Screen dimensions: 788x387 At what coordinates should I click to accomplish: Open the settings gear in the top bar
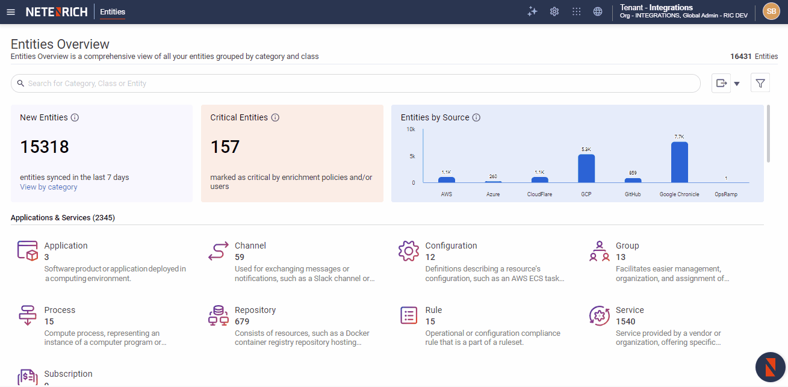coord(554,11)
